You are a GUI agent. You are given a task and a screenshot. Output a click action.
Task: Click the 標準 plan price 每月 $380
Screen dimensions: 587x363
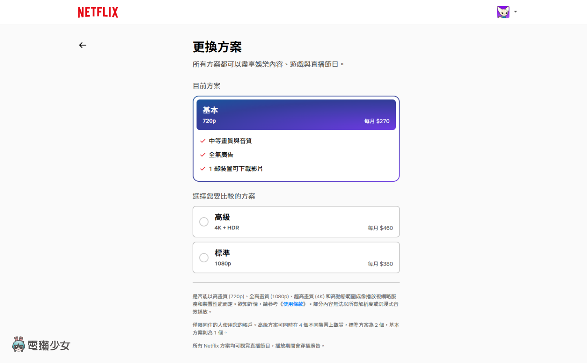[x=380, y=264]
